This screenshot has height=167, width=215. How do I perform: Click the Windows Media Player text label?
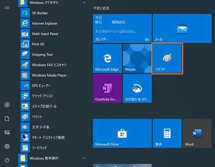(x=49, y=75)
